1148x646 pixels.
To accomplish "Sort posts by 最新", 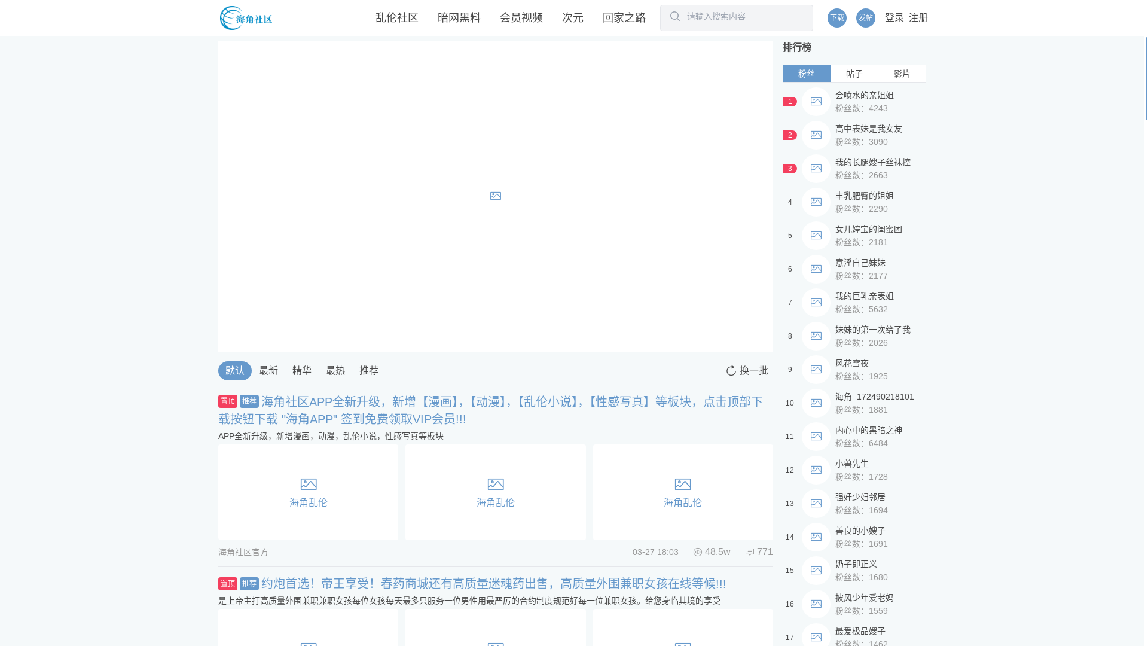I will [x=268, y=371].
